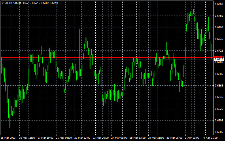Click the 0.6685 price scale label

219,74
